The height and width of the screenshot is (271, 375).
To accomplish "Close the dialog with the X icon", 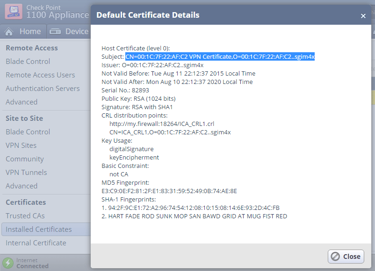I will 363,15.
